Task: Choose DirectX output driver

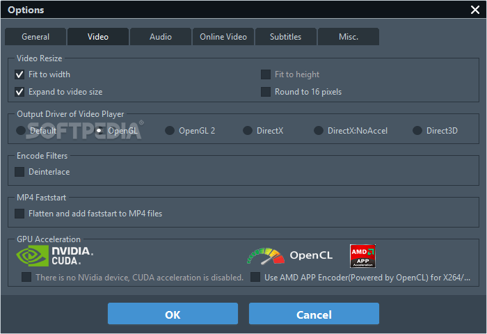Action: (x=248, y=130)
